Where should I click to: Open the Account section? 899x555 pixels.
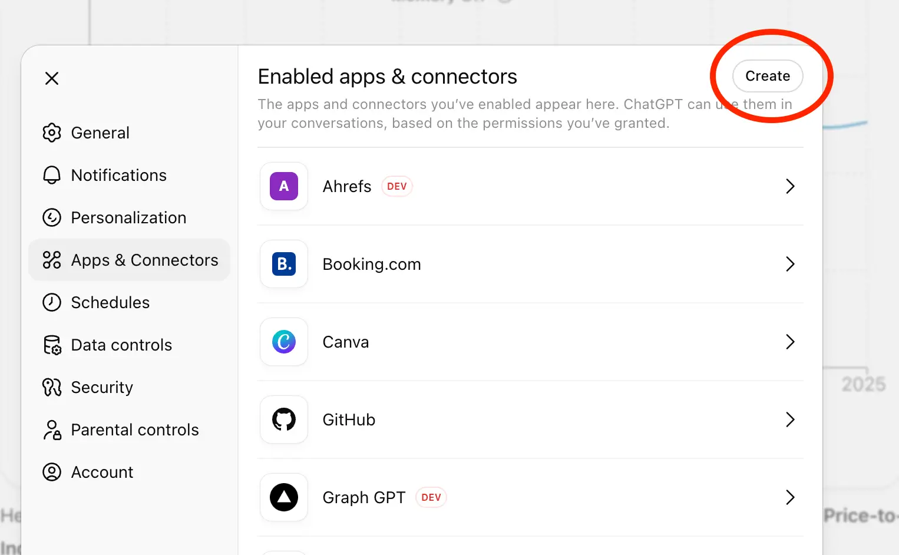pyautogui.click(x=101, y=472)
